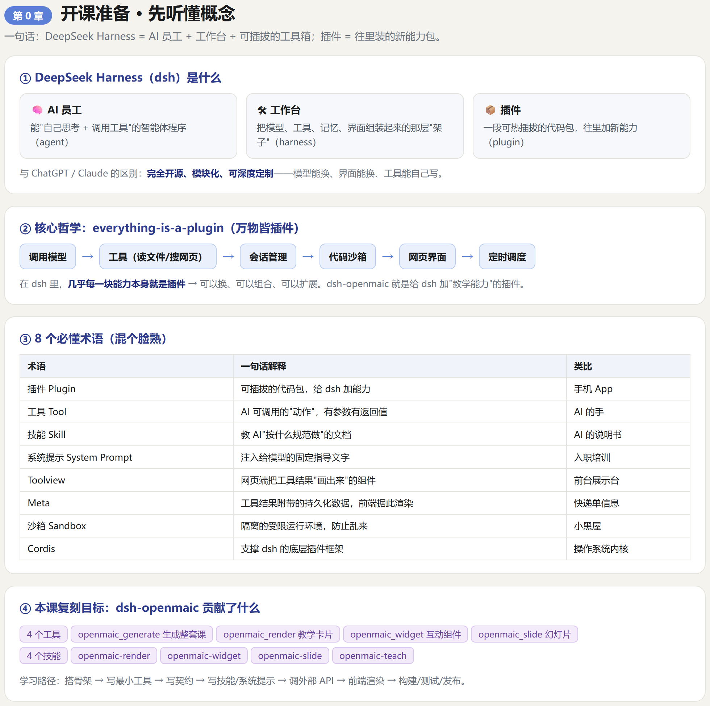Select the 定时调度 flow chip
Image resolution: width=710 pixels, height=706 pixels.
pyautogui.click(x=507, y=257)
